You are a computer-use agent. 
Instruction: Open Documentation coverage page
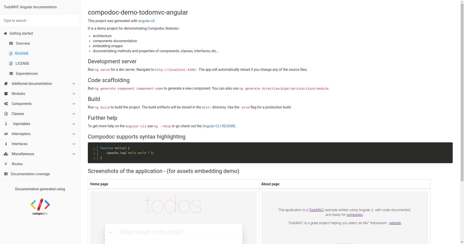pyautogui.click(x=30, y=174)
